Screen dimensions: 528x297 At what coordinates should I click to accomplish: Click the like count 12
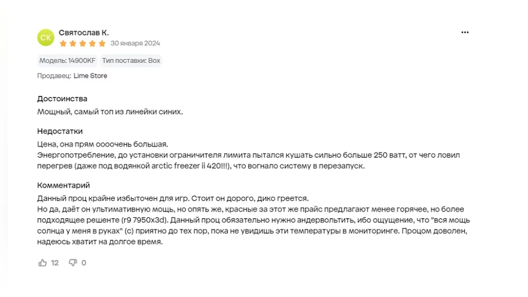(x=55, y=263)
